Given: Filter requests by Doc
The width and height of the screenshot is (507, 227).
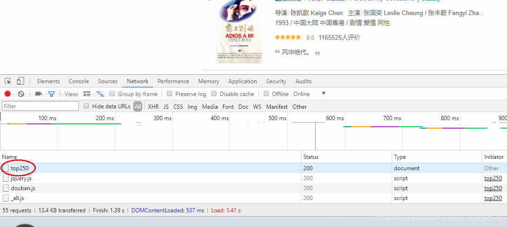Looking at the screenshot, I should pyautogui.click(x=243, y=106).
